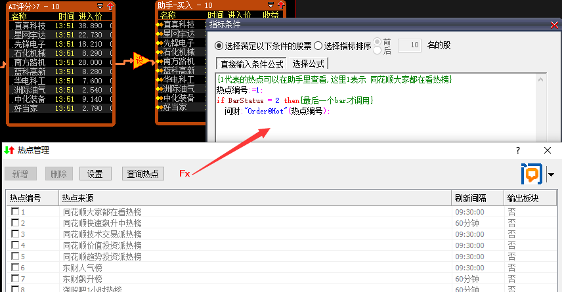Select 选择指标排序 radio option
The width and height of the screenshot is (562, 292).
[x=318, y=46]
